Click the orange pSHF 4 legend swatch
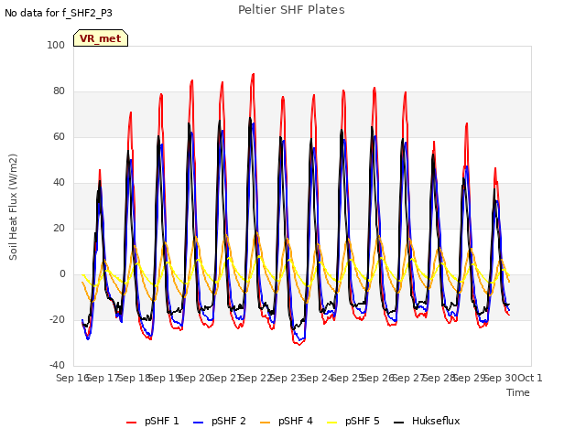Viewport: 586px width, 439px height. (x=265, y=423)
